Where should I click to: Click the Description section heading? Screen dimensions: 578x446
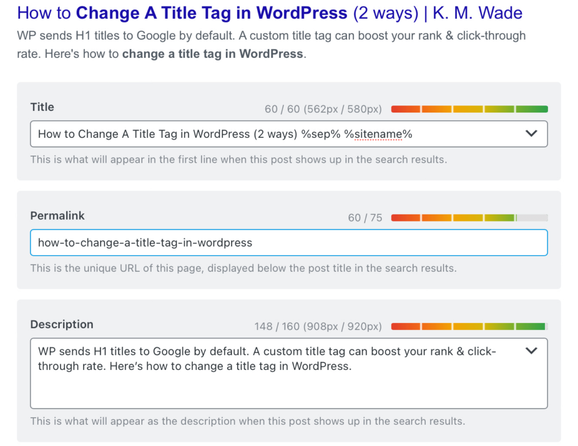click(61, 325)
